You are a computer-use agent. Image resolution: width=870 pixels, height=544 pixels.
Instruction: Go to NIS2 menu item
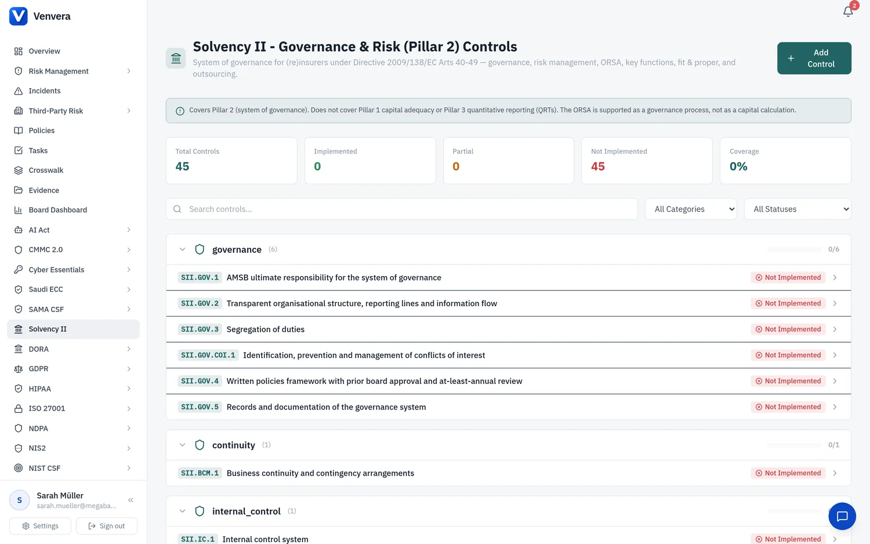[73, 448]
